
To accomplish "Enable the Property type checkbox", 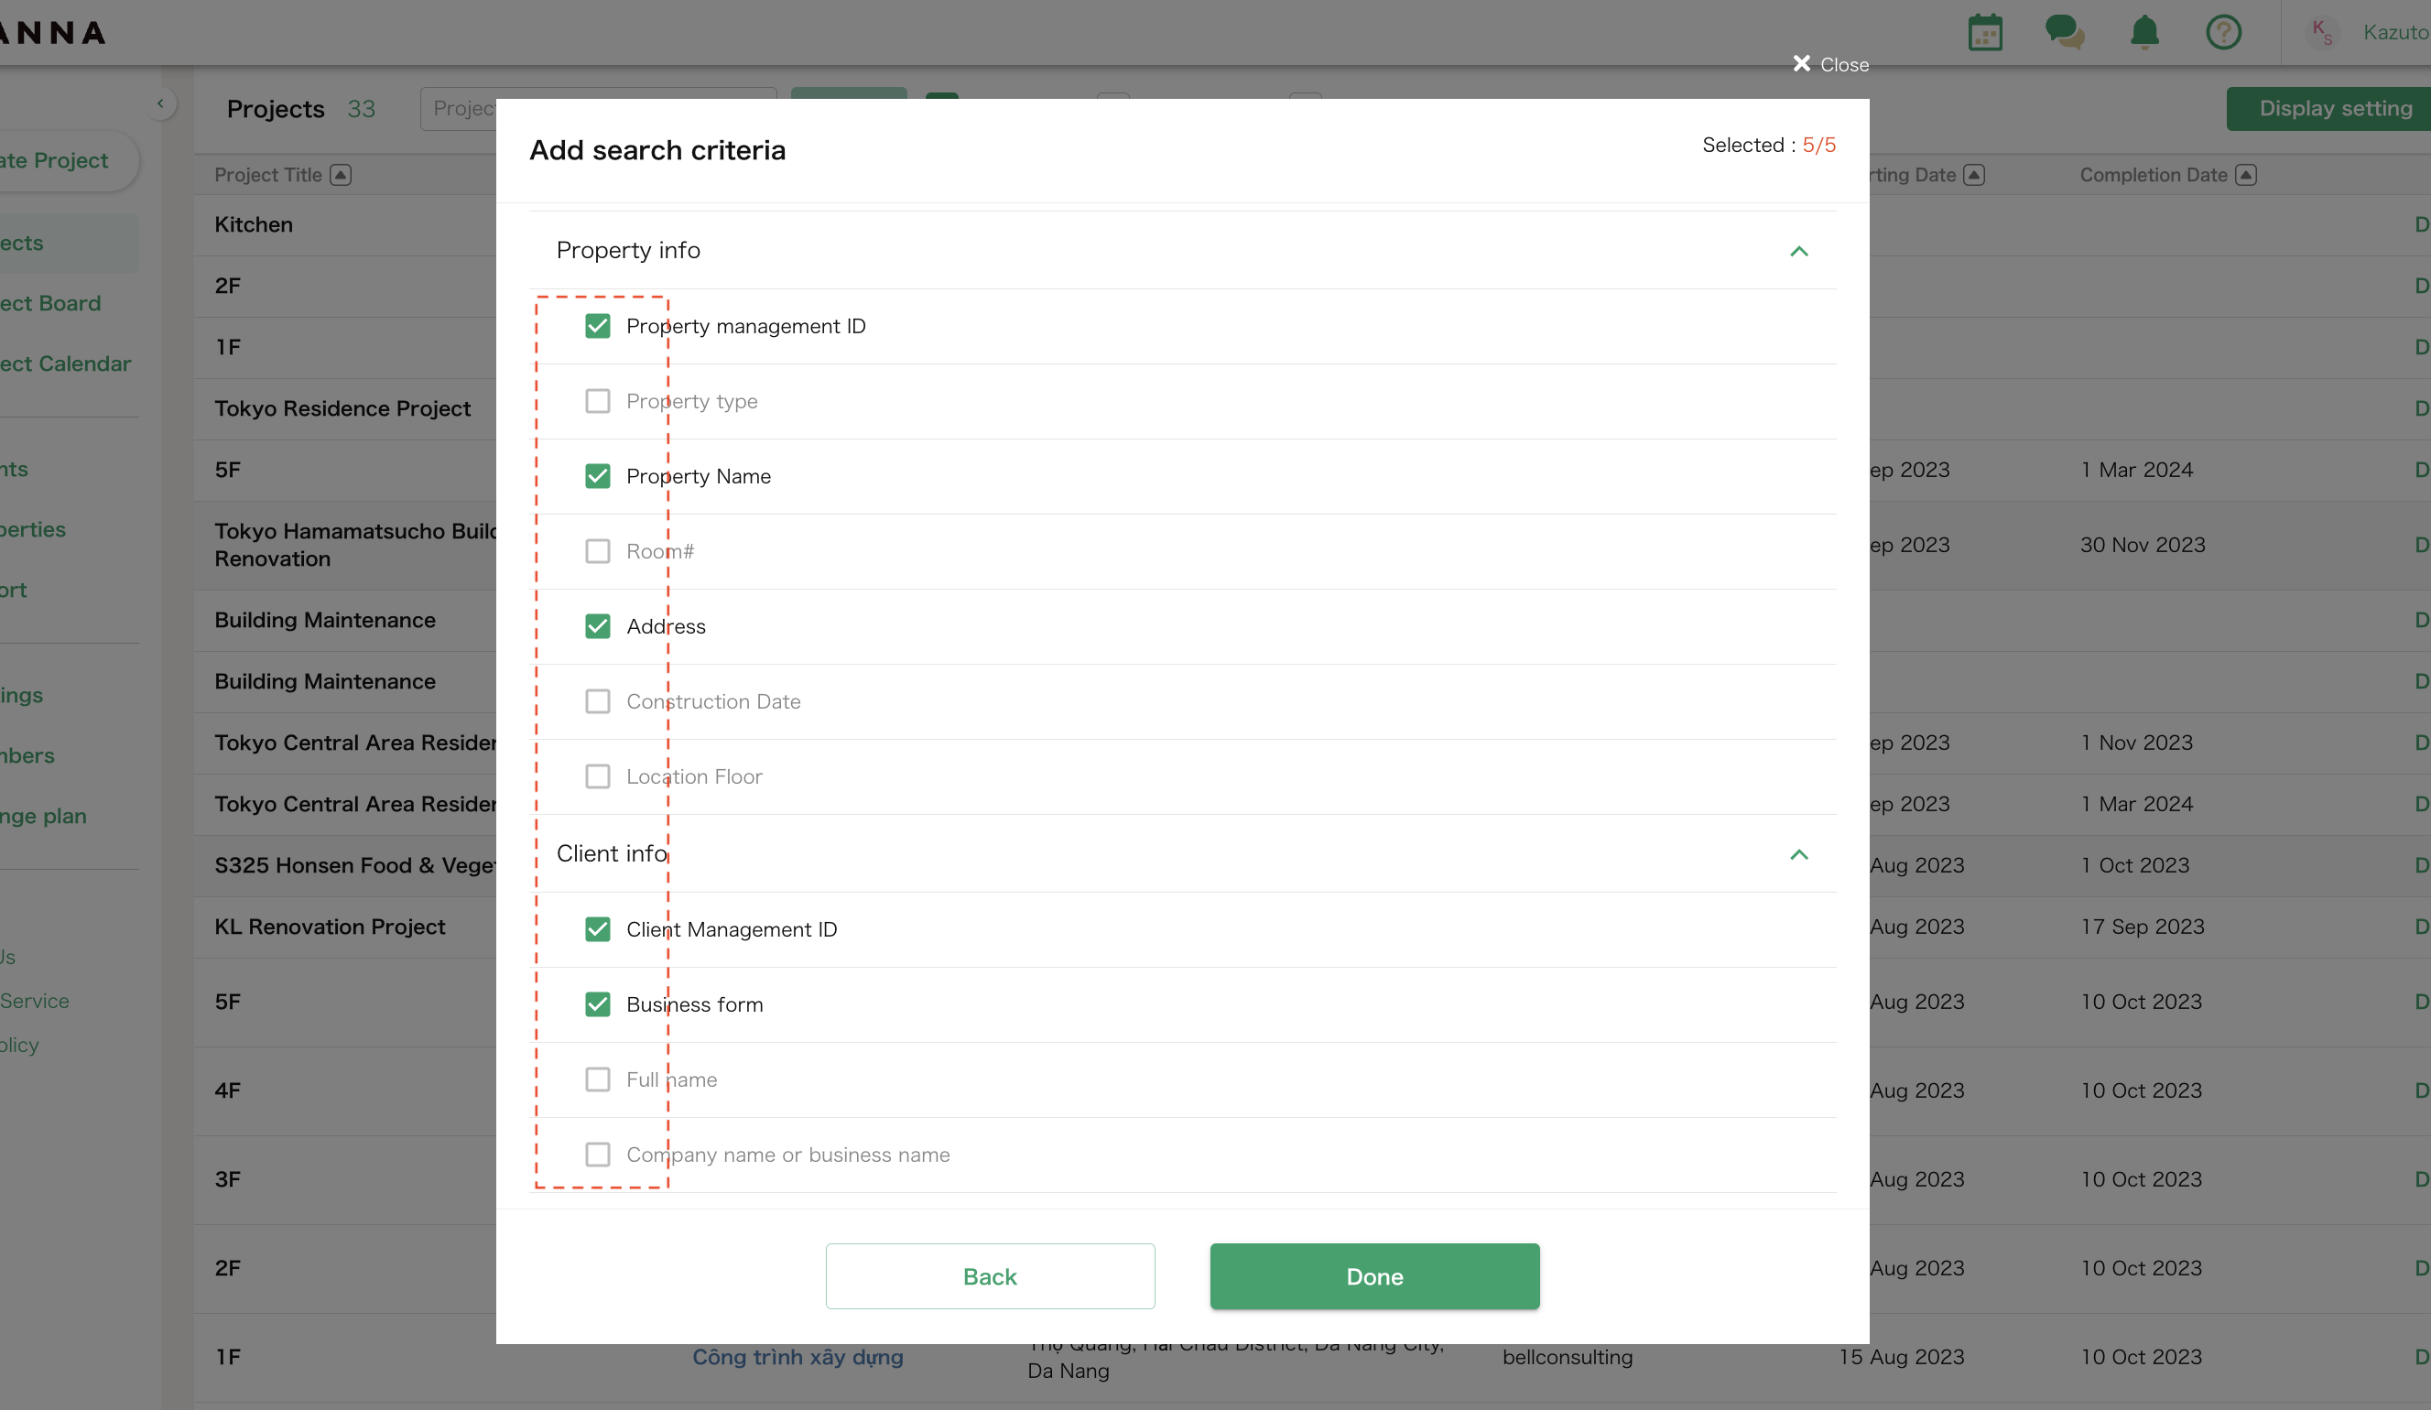I will pyautogui.click(x=598, y=401).
